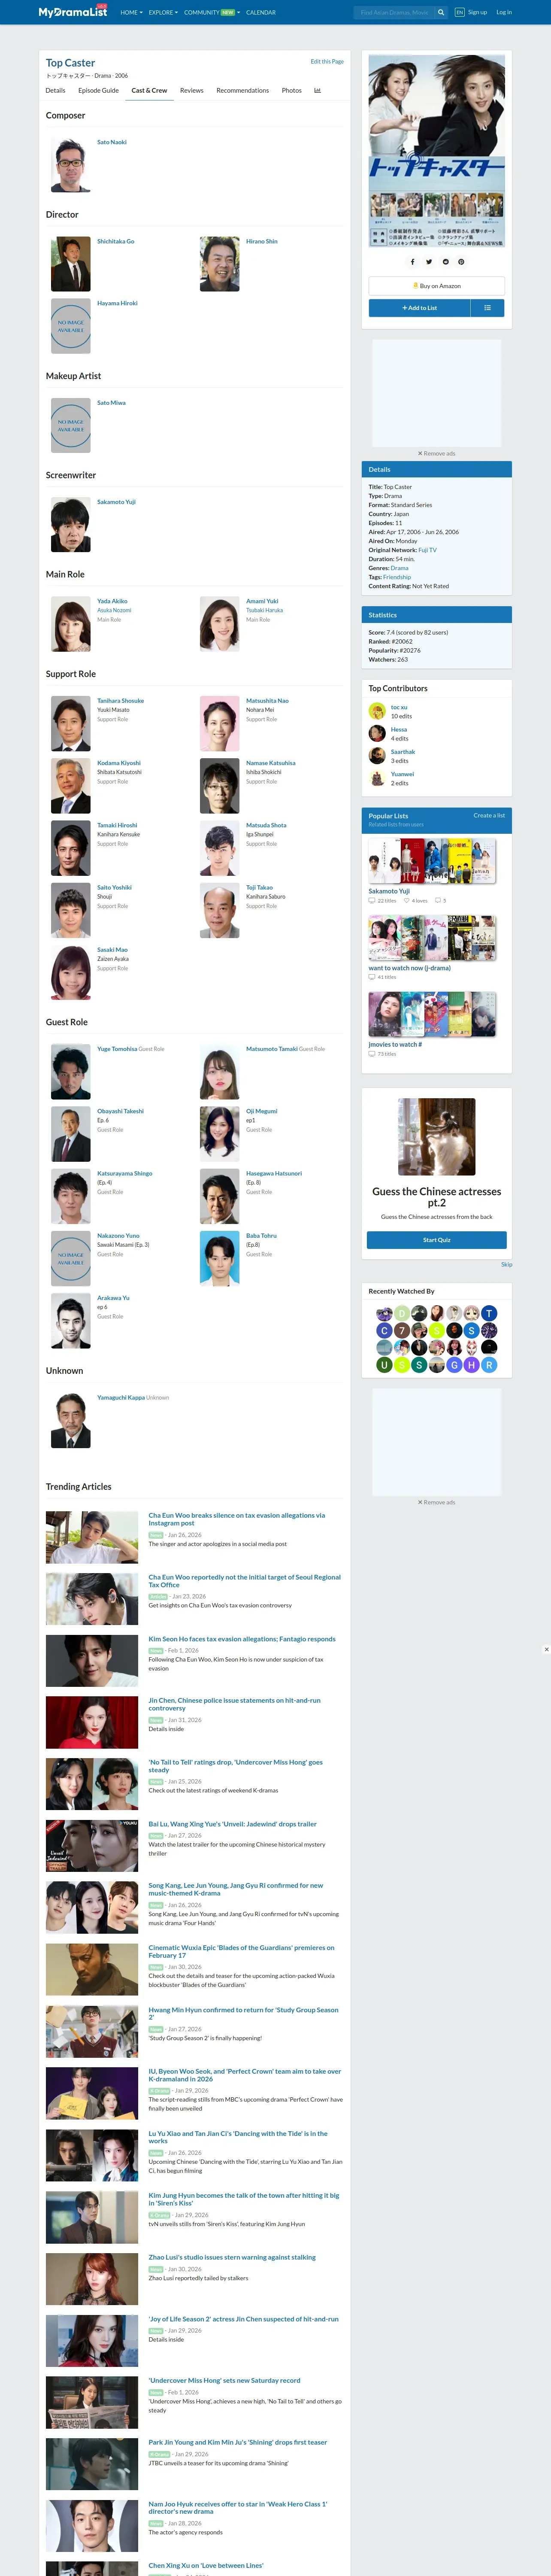Open the Top Caster poster image
The width and height of the screenshot is (551, 2576).
coord(437,151)
